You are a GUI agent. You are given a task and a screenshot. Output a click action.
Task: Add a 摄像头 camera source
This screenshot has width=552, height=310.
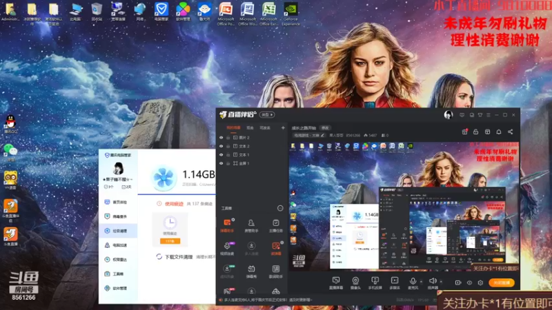tap(355, 282)
